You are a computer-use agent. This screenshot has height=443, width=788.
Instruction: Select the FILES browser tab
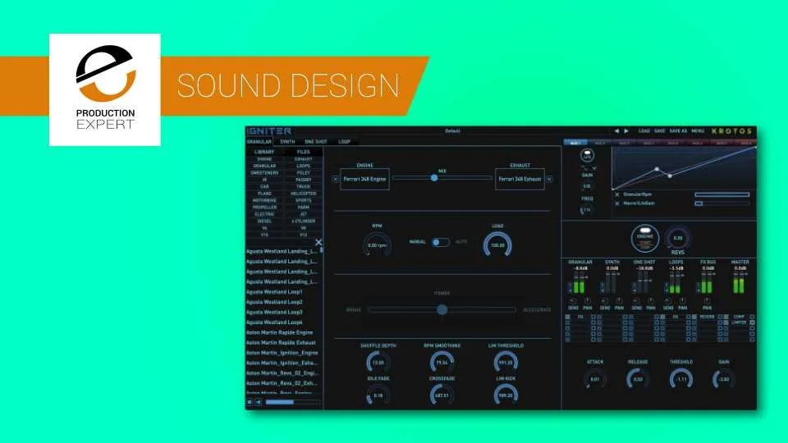coord(303,152)
